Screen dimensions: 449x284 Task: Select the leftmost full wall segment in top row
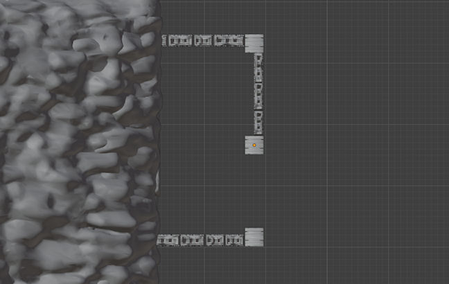click(x=179, y=41)
